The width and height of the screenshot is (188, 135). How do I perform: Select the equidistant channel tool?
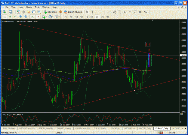pyautogui.click(x=114, y=12)
